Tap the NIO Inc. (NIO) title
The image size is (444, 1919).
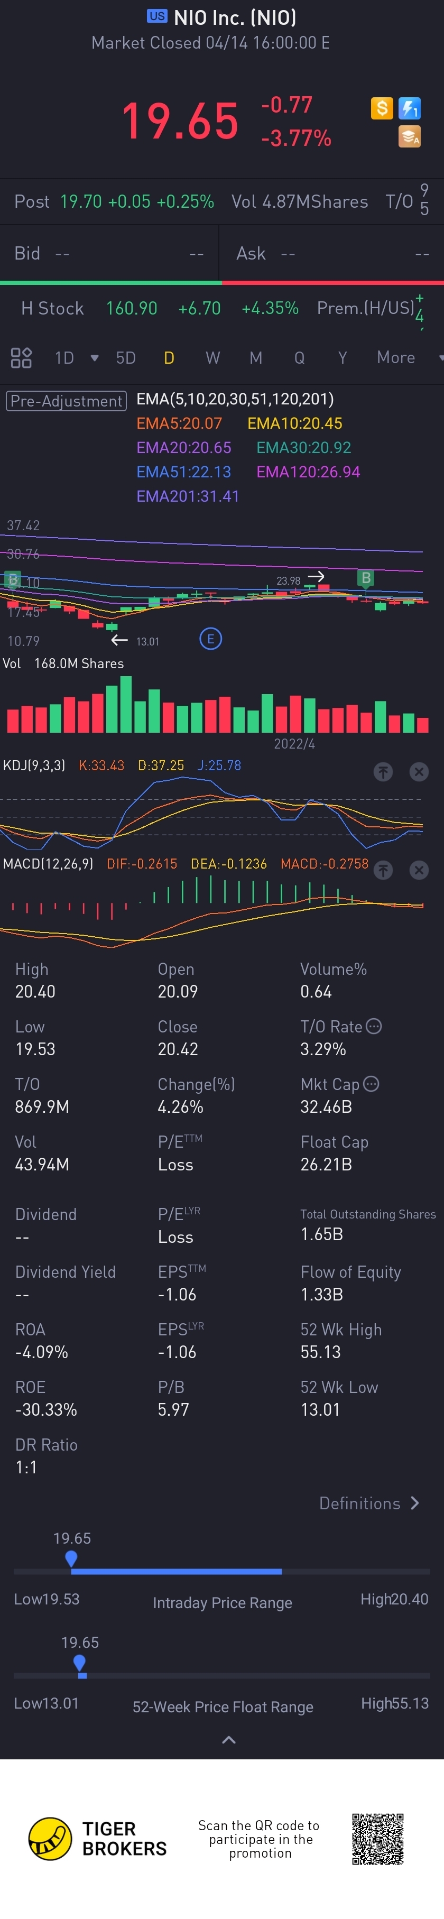point(235,17)
